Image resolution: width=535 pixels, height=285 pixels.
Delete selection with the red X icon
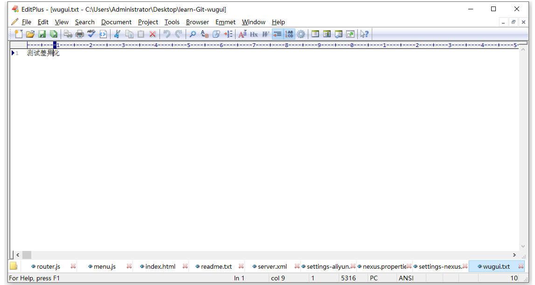click(x=153, y=34)
